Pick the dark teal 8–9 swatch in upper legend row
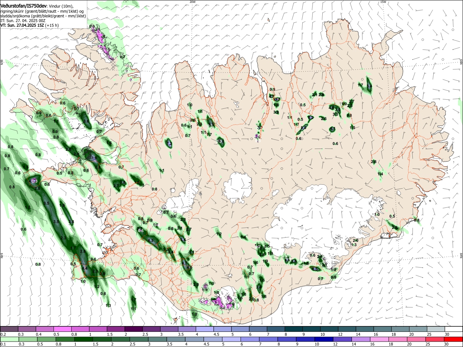 click(x=293, y=329)
